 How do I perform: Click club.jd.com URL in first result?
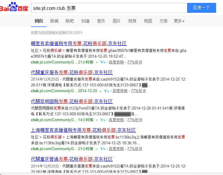click(x=54, y=62)
